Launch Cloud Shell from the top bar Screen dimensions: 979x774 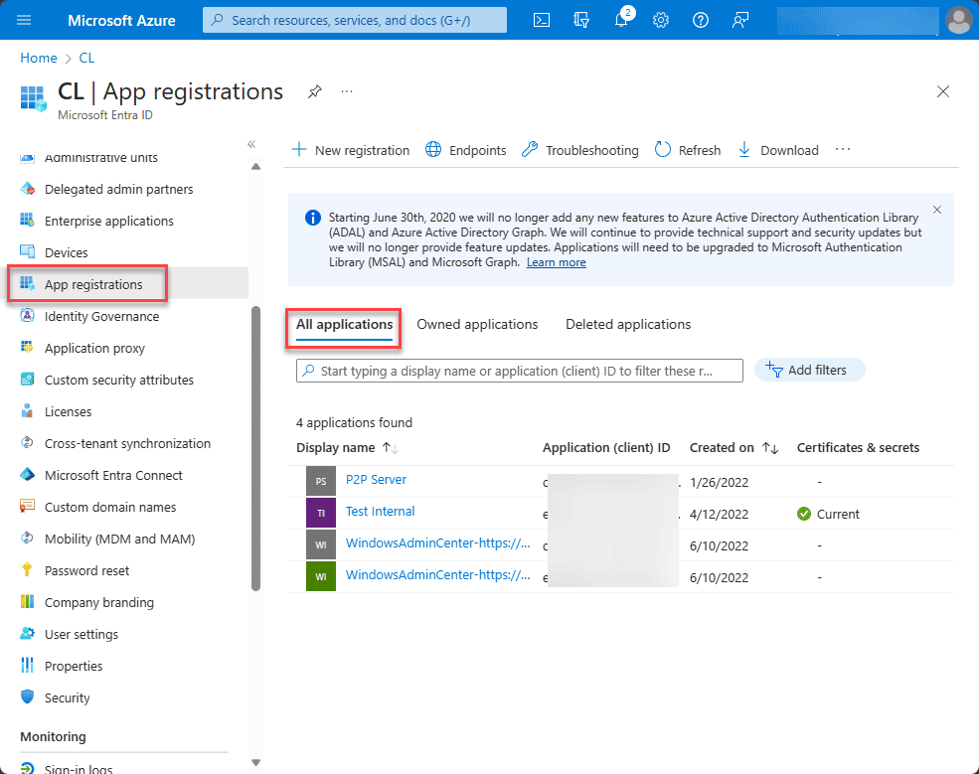(542, 20)
